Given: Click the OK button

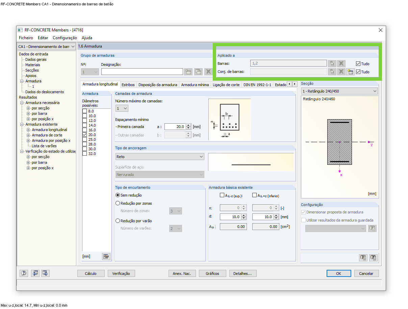Looking at the screenshot, I should tap(338, 274).
